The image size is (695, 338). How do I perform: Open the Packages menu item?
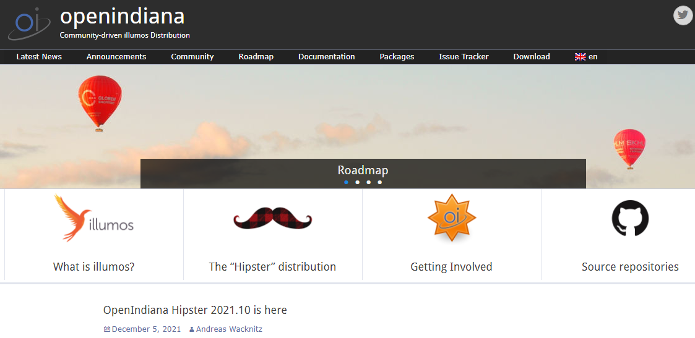[397, 57]
